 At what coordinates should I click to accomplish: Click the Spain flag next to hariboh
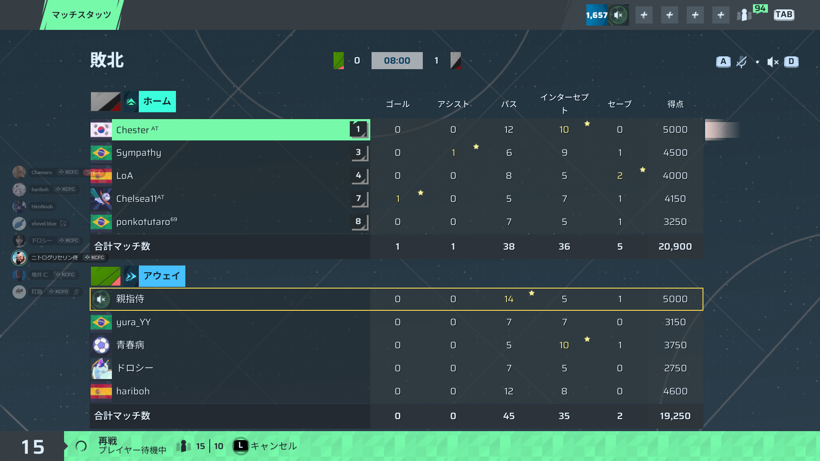click(101, 391)
